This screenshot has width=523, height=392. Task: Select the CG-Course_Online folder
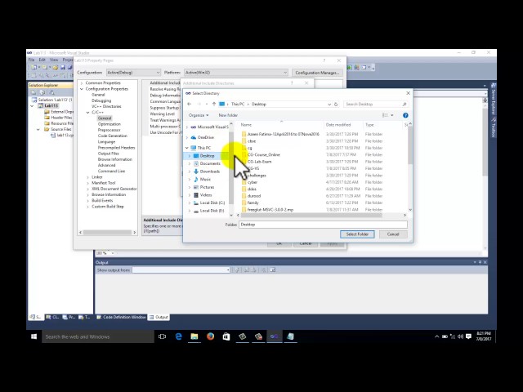(263, 154)
